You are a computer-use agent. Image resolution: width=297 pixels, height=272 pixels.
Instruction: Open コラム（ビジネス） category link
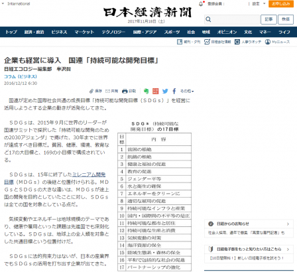21,76
